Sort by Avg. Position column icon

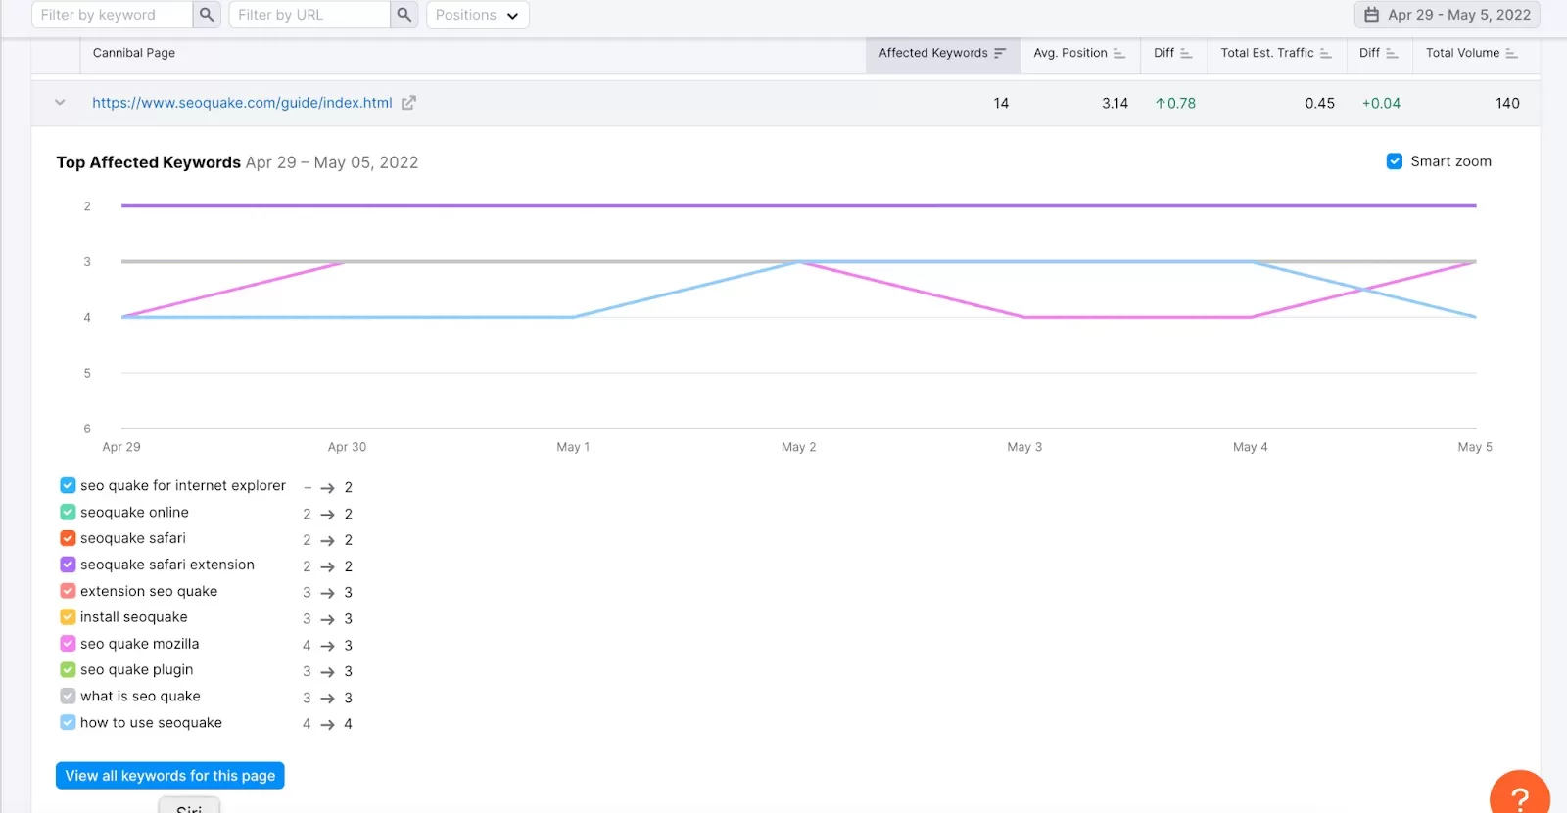point(1119,53)
